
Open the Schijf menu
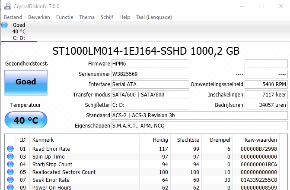[x=107, y=17]
